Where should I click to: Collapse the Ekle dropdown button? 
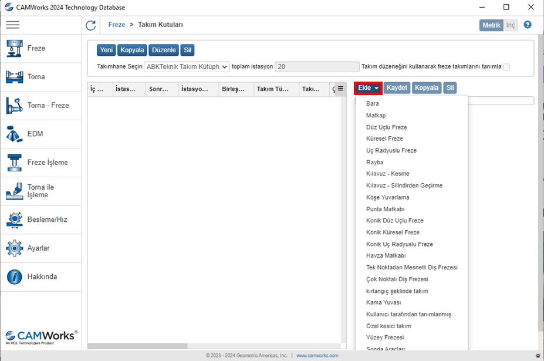click(x=368, y=88)
